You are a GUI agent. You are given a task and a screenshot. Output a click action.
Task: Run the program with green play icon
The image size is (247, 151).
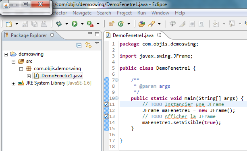(75, 24)
